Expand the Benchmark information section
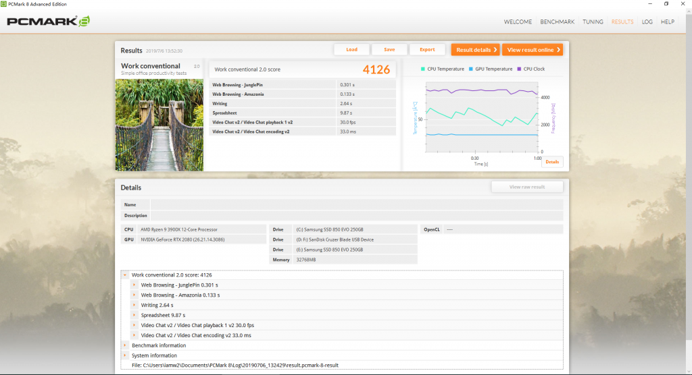The image size is (692, 375). tap(125, 345)
